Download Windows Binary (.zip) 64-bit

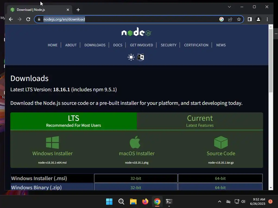tap(220, 187)
